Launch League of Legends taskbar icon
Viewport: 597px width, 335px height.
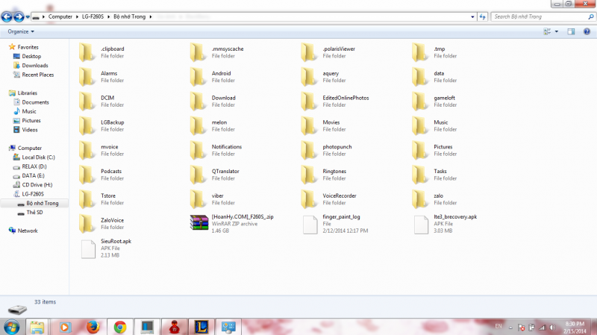point(201,327)
